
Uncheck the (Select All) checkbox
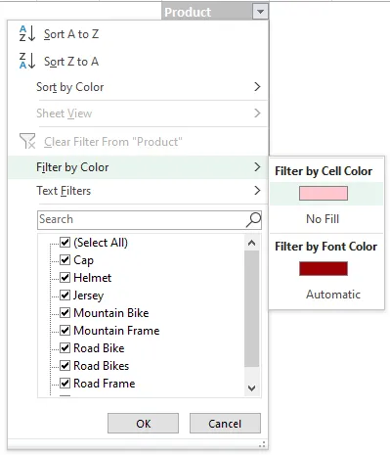pyautogui.click(x=65, y=243)
